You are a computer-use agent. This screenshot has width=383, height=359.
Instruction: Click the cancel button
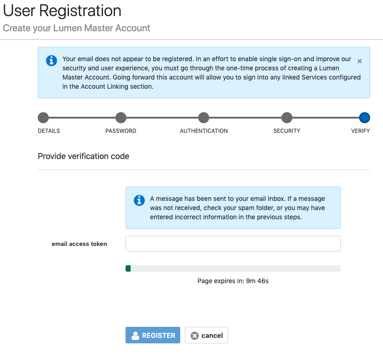pyautogui.click(x=206, y=335)
